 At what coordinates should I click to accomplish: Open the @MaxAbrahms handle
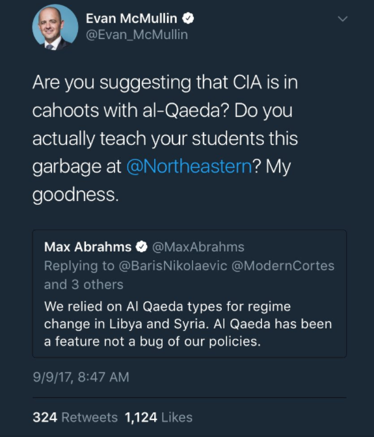198,247
